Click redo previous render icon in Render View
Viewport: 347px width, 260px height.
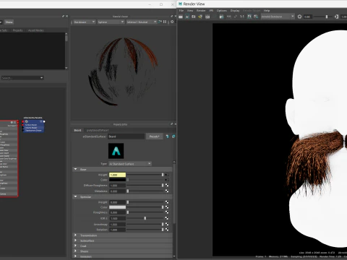coord(181,17)
